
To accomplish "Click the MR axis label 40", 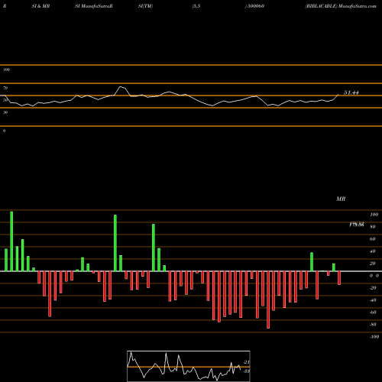I will (x=373, y=251).
